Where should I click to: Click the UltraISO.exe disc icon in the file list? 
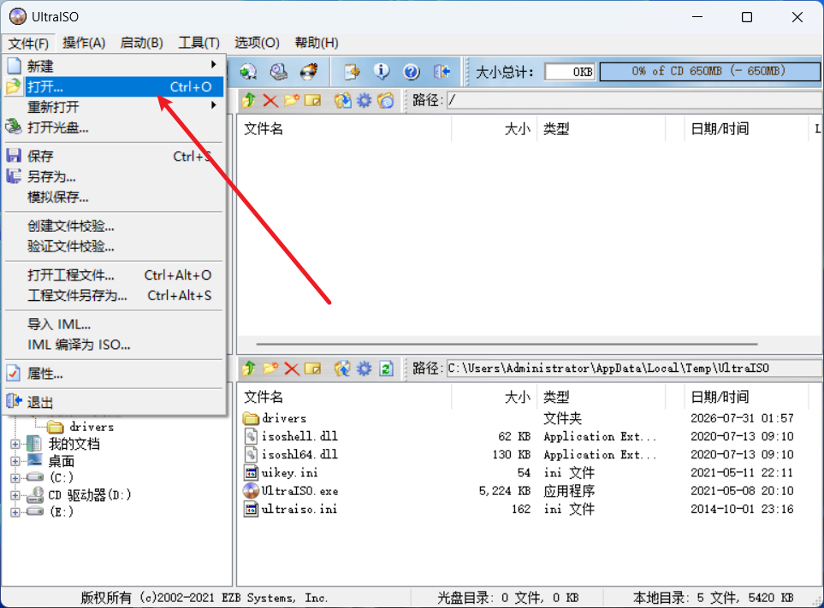[x=252, y=491]
